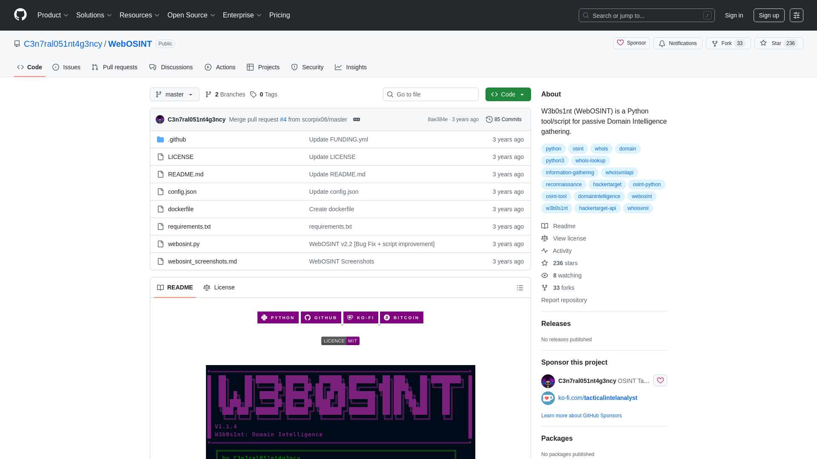This screenshot has width=817, height=459.
Task: Open committer avatar C3n7ral051nt4g3ncy in commit bar
Action: point(160,119)
